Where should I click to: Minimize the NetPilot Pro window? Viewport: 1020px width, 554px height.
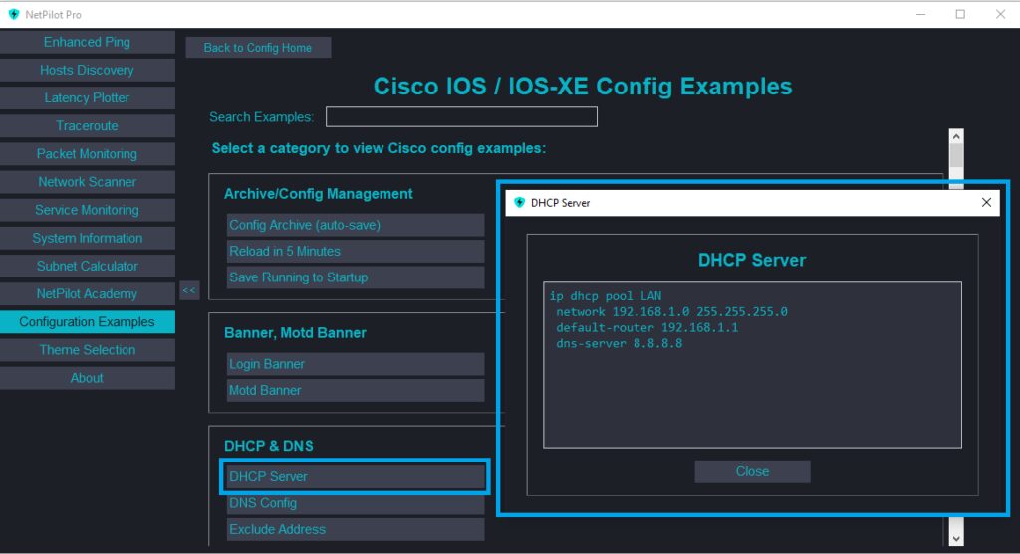pyautogui.click(x=920, y=14)
